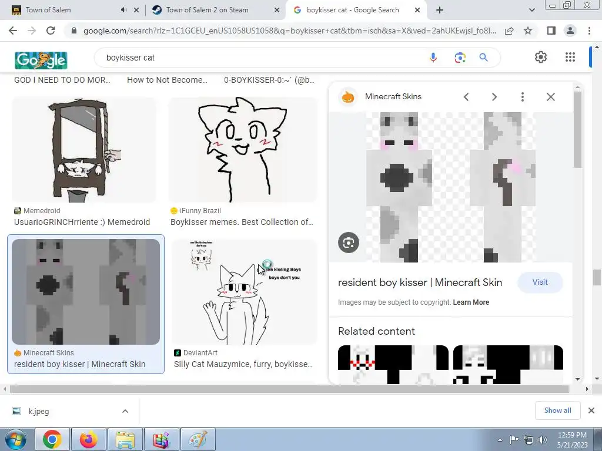Open resident boy kisser title in preview
Screen dimensions: 602x451
pos(420,282)
